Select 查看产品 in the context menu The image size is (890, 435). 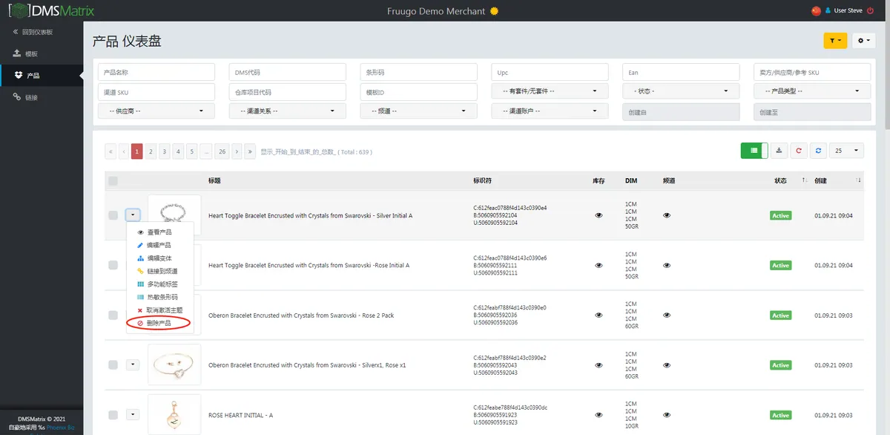[x=159, y=232]
